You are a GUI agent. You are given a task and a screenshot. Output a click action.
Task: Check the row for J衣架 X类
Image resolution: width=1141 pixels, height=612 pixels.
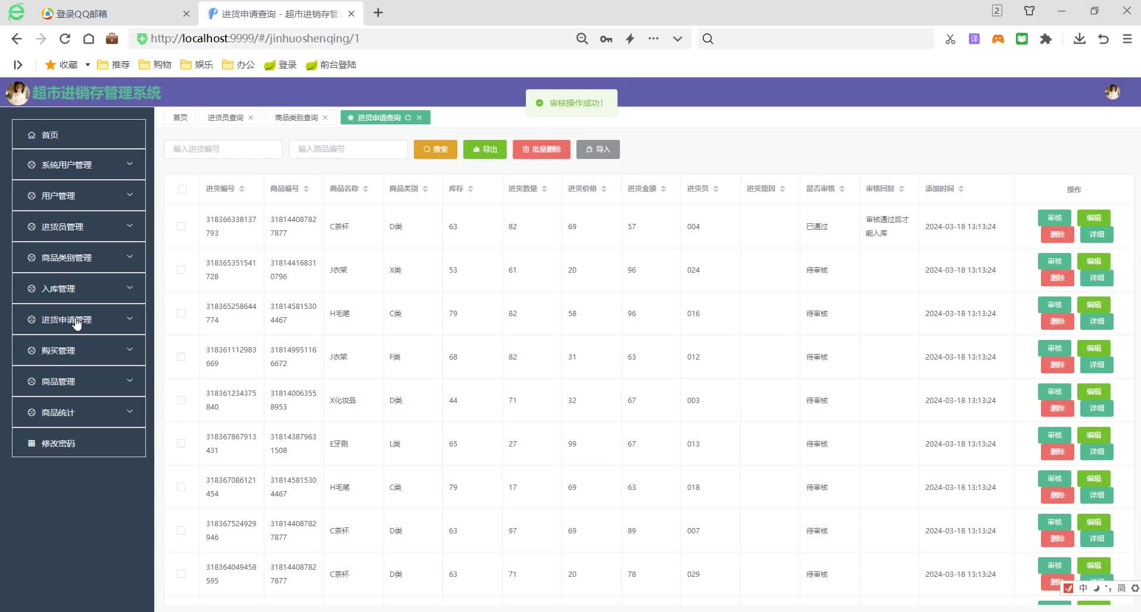(x=181, y=270)
